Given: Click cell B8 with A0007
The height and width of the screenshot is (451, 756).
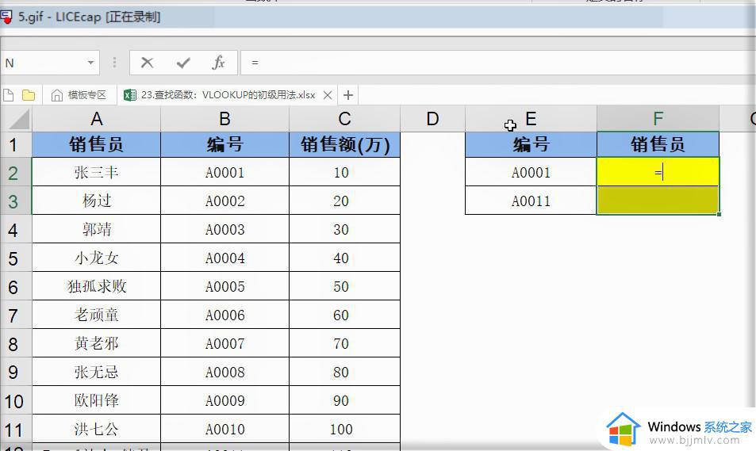Looking at the screenshot, I should click(224, 343).
